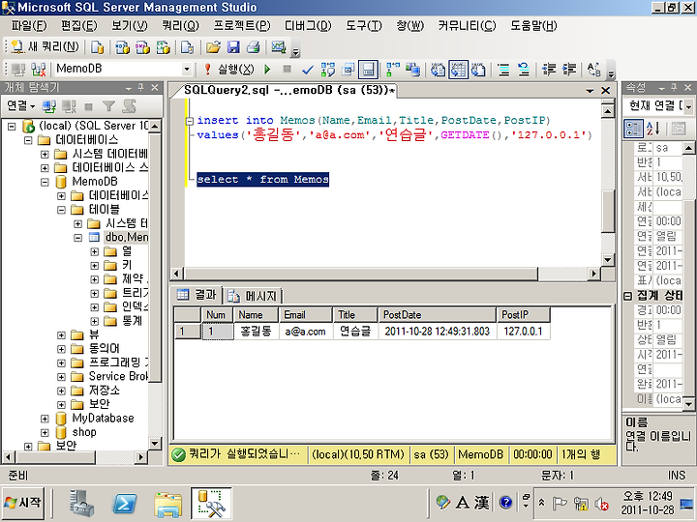Collapse the 집계 상태 property section
This screenshot has width=697, height=522.
coord(627,296)
